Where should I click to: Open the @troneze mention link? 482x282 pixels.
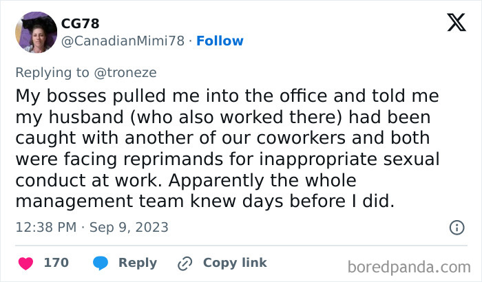117,70
